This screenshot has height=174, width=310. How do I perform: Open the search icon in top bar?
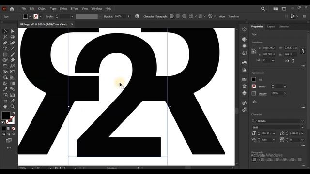(x=263, y=9)
